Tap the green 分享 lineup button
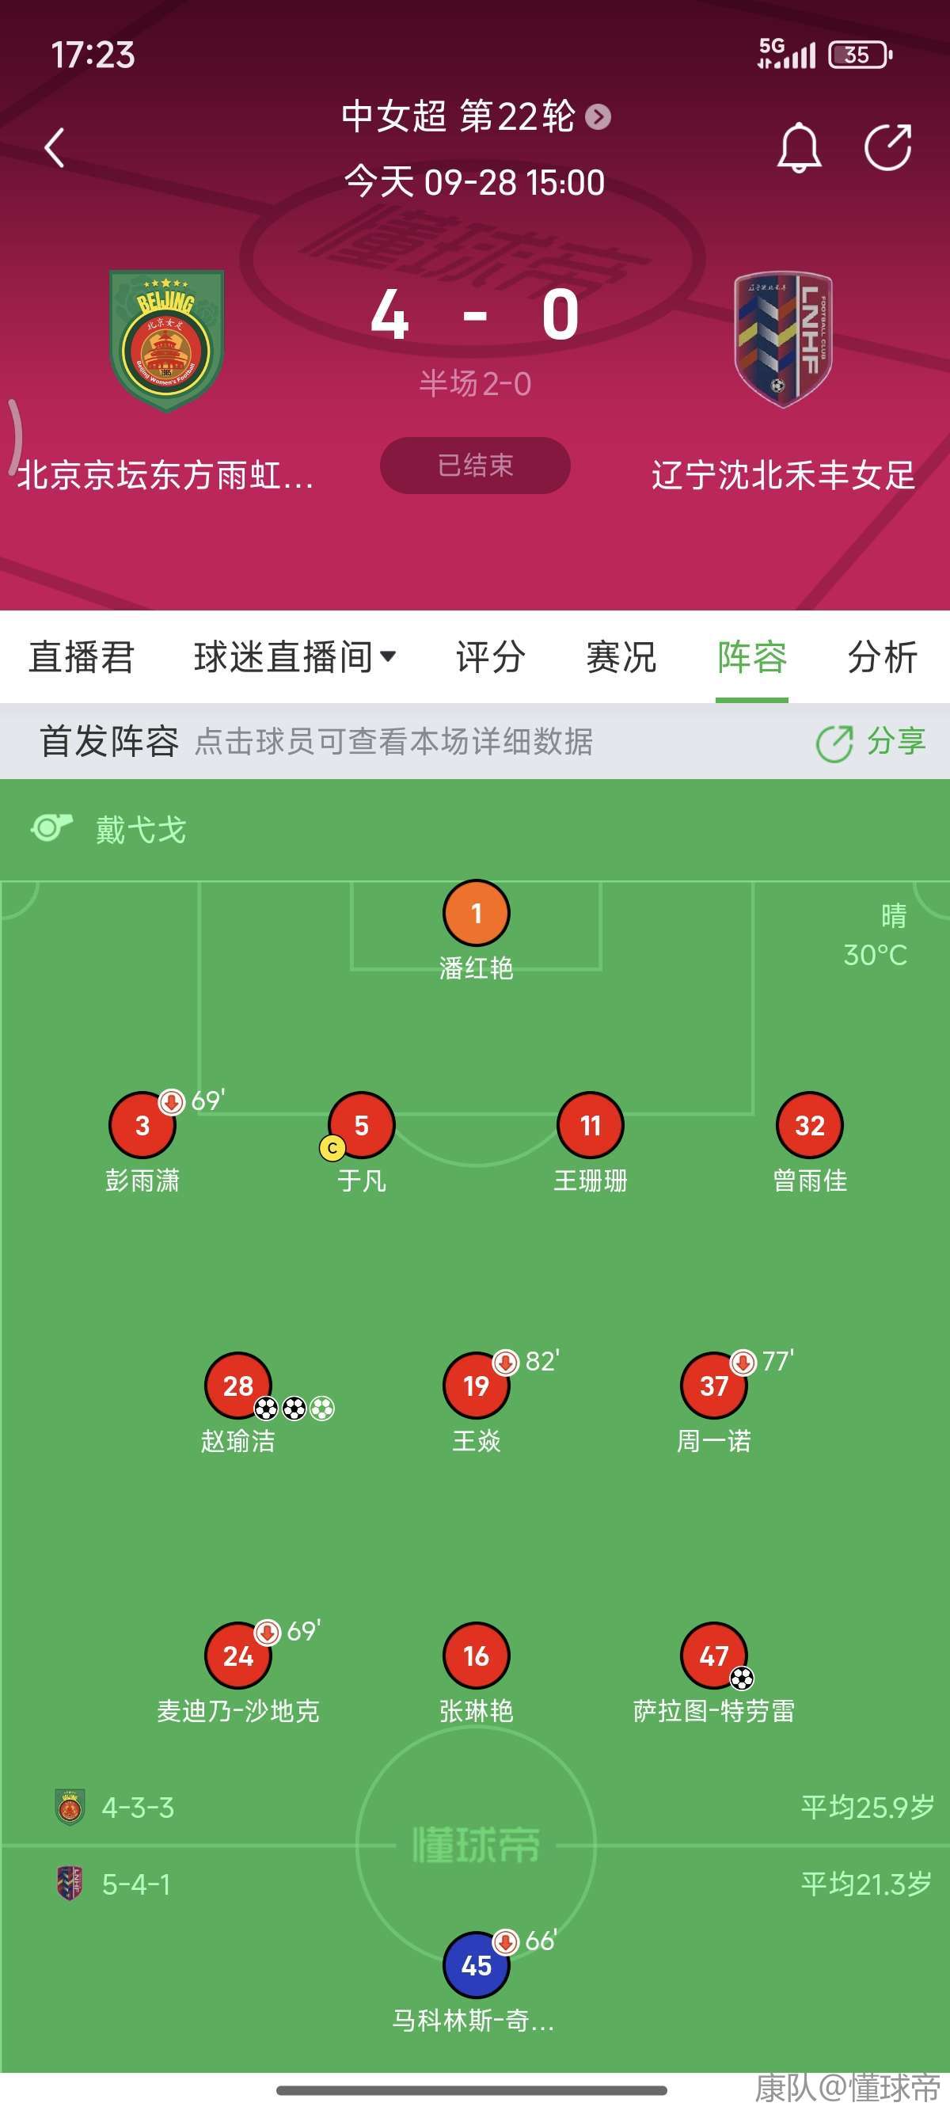Viewport: 950px width, 2114px height. click(x=870, y=742)
